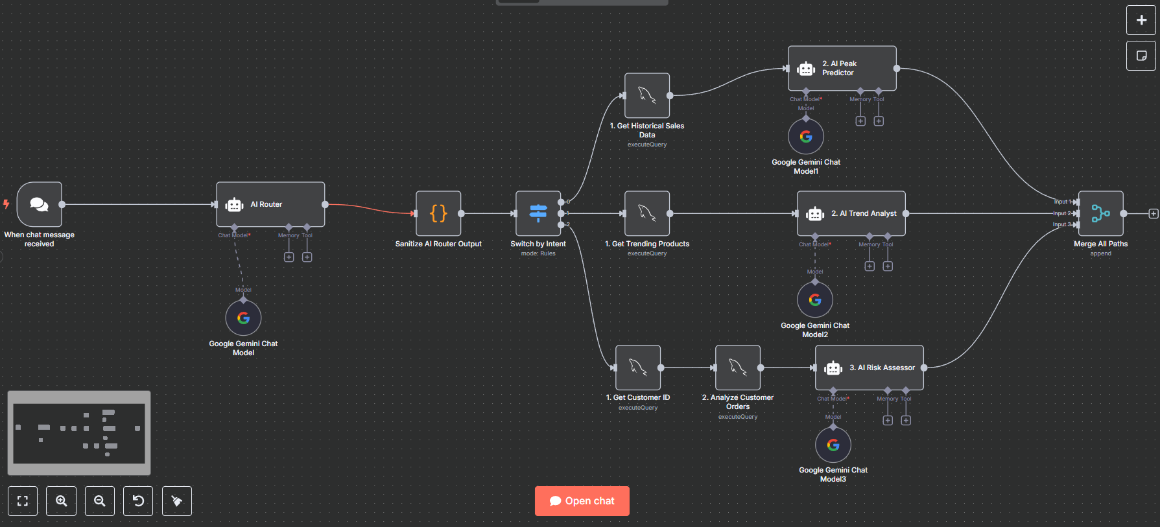Click the workflow minimap overview
The width and height of the screenshot is (1160, 527).
pyautogui.click(x=79, y=433)
